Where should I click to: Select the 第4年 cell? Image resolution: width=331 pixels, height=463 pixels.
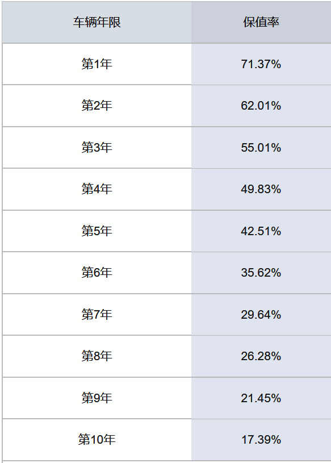[x=97, y=189]
